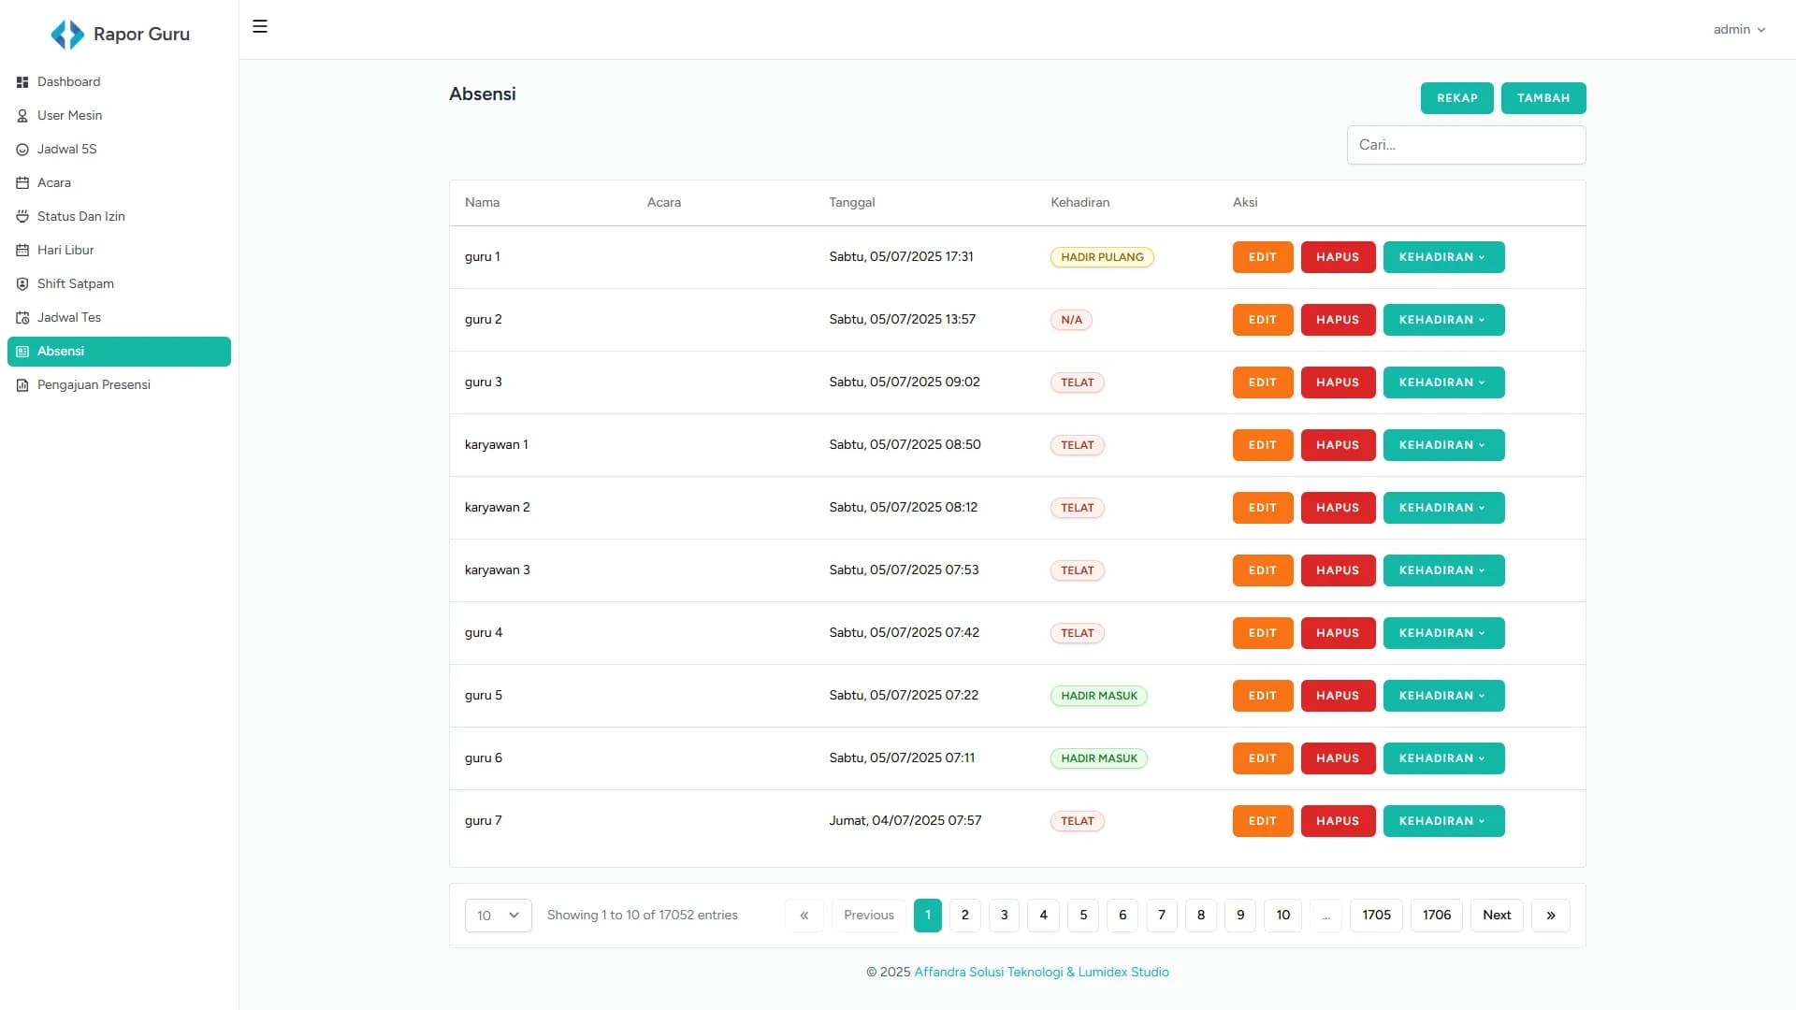This screenshot has width=1796, height=1010.
Task: Expand the Kehadiran dropdown for guru 1
Action: tap(1442, 257)
